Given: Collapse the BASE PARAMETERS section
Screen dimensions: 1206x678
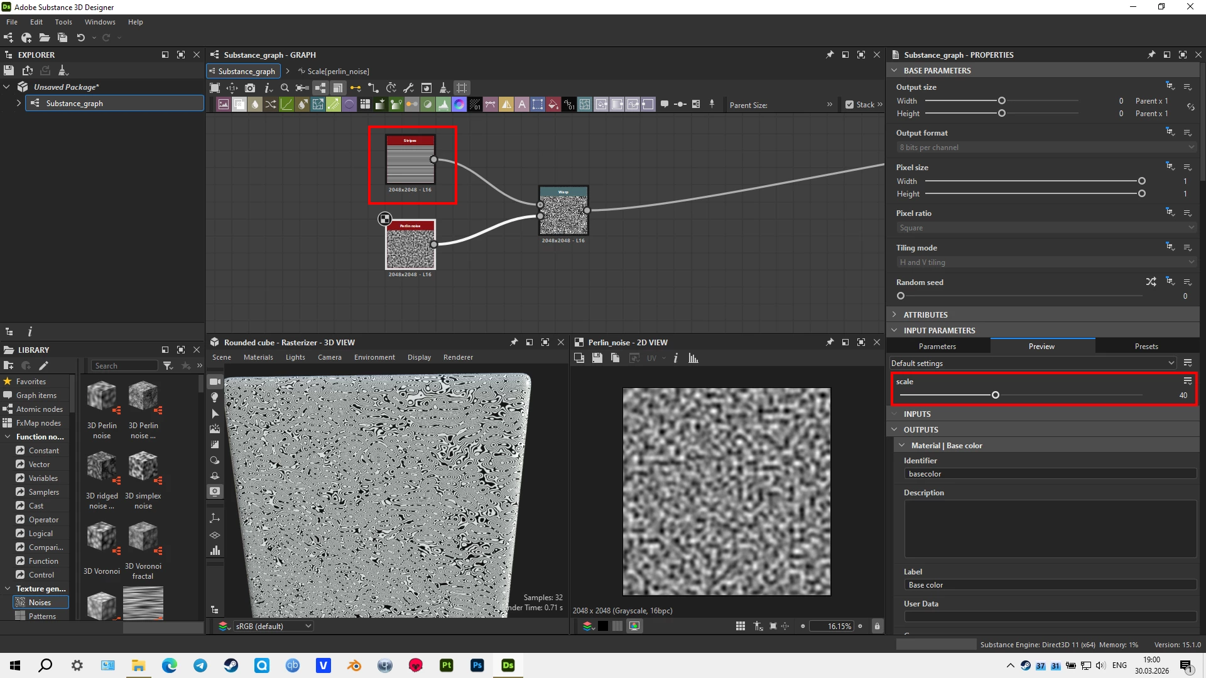Looking at the screenshot, I should click(x=894, y=70).
